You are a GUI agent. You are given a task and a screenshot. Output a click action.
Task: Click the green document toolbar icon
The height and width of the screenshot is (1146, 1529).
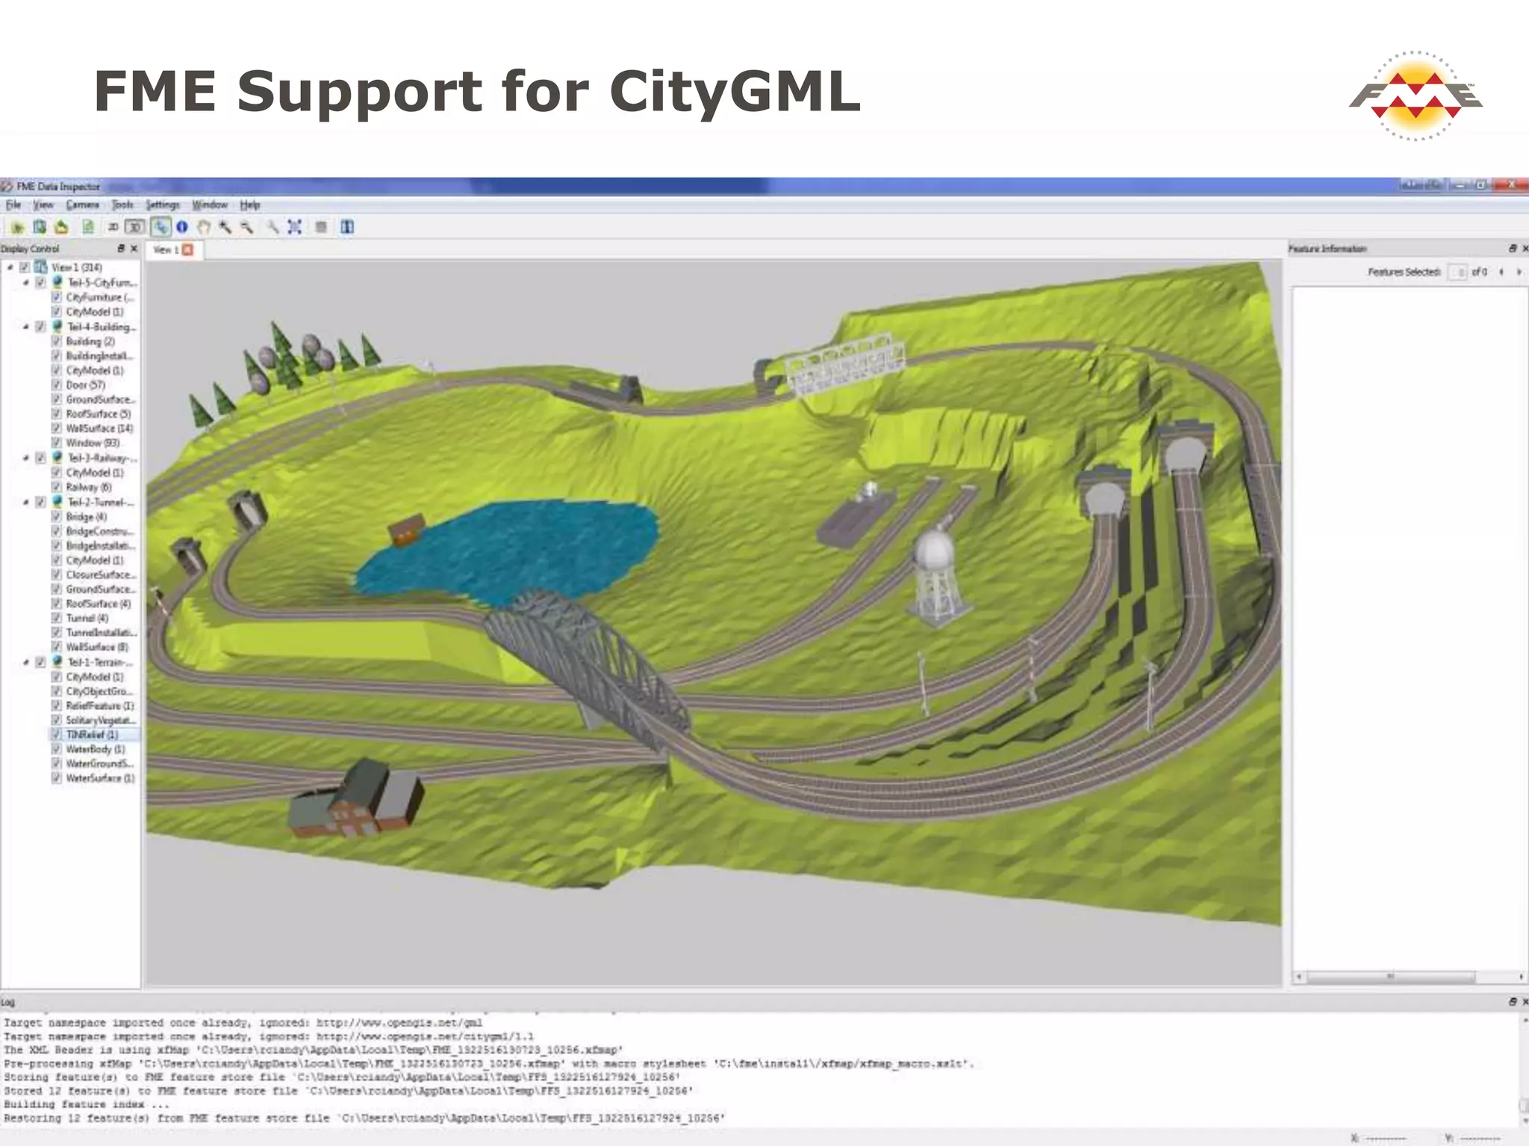click(x=88, y=227)
